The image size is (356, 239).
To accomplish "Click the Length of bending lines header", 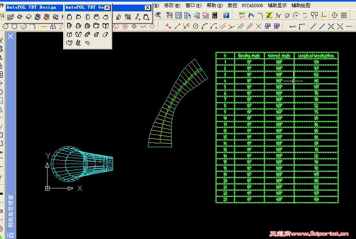I will coord(316,56).
